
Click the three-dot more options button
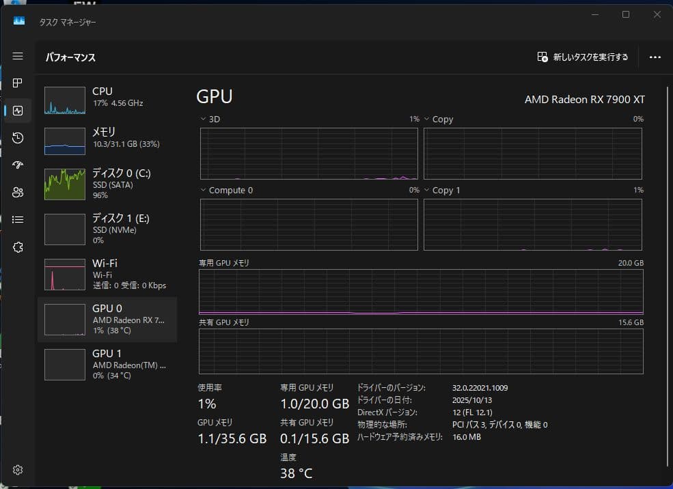pos(655,57)
